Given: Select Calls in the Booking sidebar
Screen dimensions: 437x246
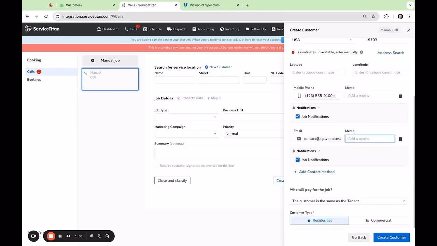Looking at the screenshot, I should pos(52,72).
